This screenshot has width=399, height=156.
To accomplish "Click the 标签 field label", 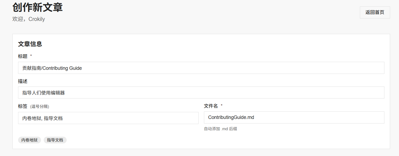I will click(x=23, y=106).
